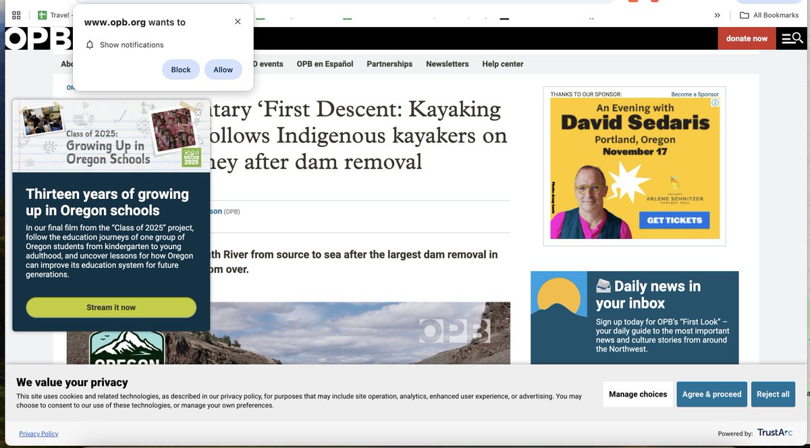Click the article headline text
The height and width of the screenshot is (448, 810).
click(358, 136)
